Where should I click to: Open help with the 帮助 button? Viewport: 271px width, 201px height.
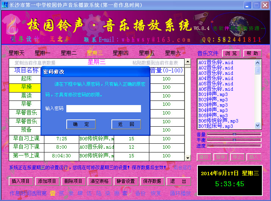[252, 53]
